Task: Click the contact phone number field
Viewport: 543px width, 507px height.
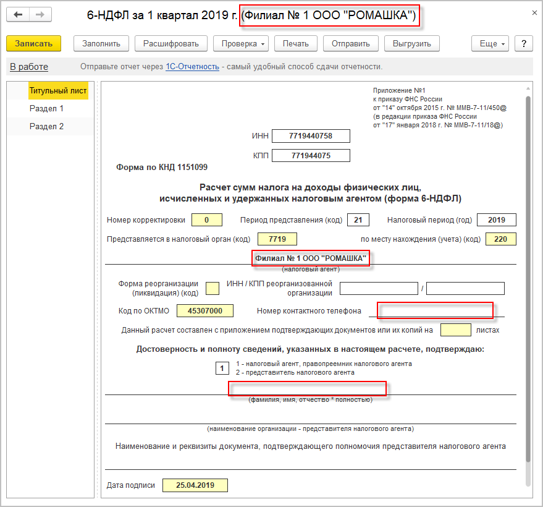Action: (436, 310)
